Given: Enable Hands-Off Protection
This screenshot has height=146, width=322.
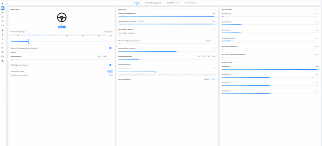Looking at the screenshot, I should pos(214,64).
